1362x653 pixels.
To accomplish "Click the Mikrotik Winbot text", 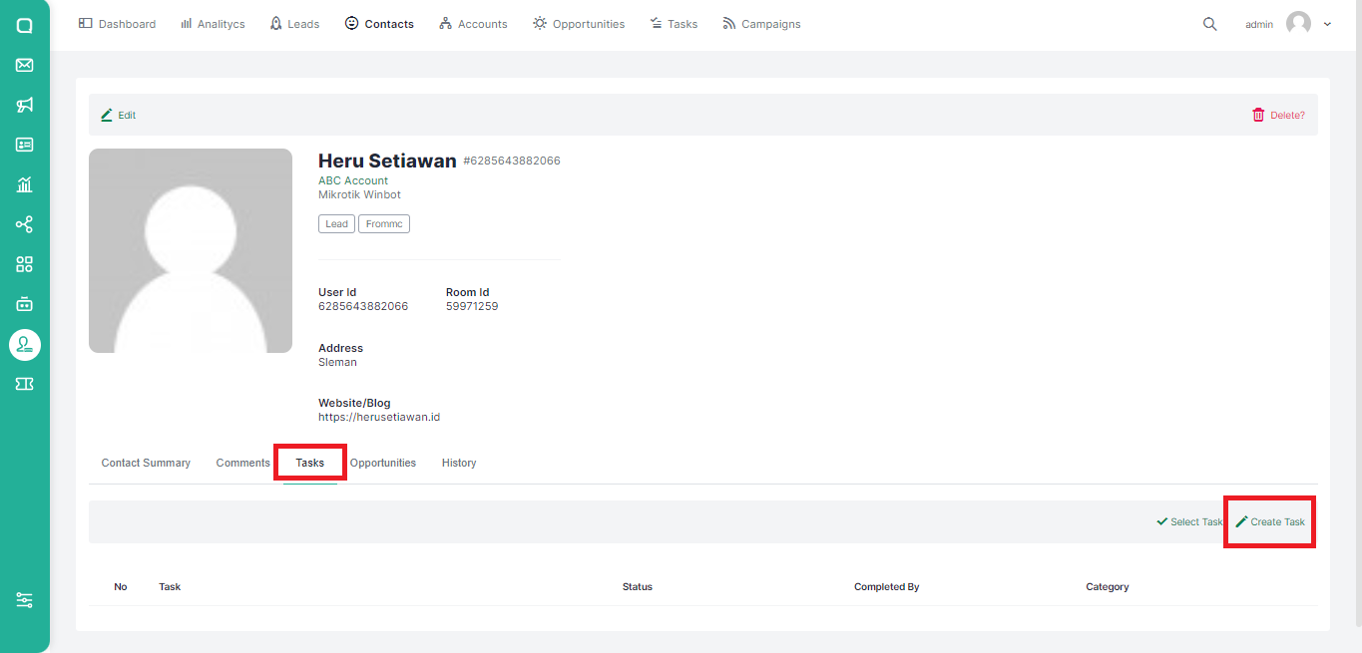I will coord(359,194).
